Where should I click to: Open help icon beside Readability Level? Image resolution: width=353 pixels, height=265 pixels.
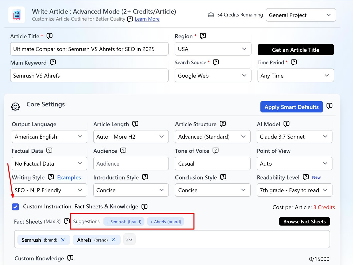pos(306,177)
